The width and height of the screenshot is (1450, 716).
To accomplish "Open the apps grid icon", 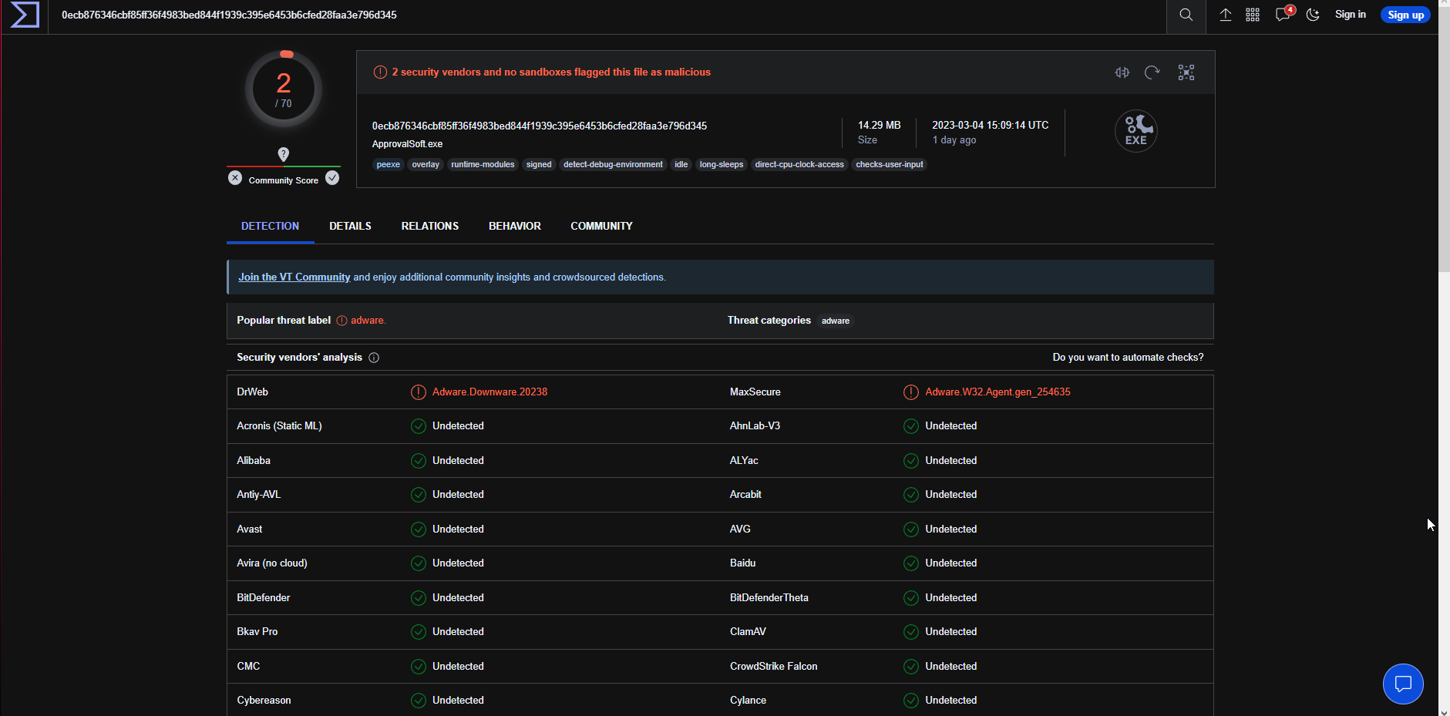I will point(1253,15).
